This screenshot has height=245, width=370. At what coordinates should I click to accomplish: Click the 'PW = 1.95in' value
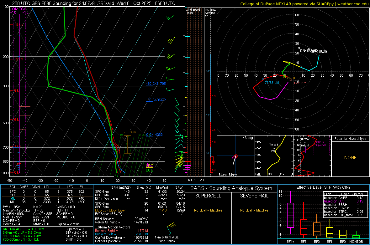tap(12, 207)
